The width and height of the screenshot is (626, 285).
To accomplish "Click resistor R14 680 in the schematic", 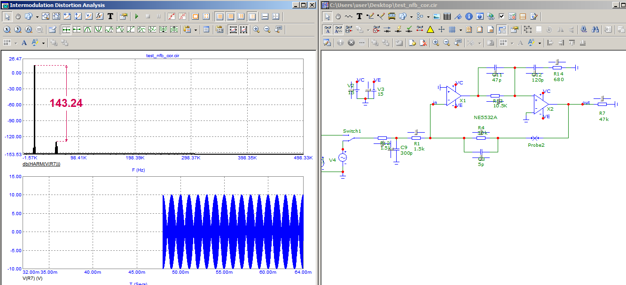I will 557,67.
